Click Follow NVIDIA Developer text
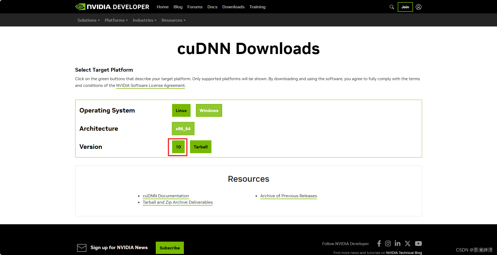The image size is (497, 255). coord(346,244)
